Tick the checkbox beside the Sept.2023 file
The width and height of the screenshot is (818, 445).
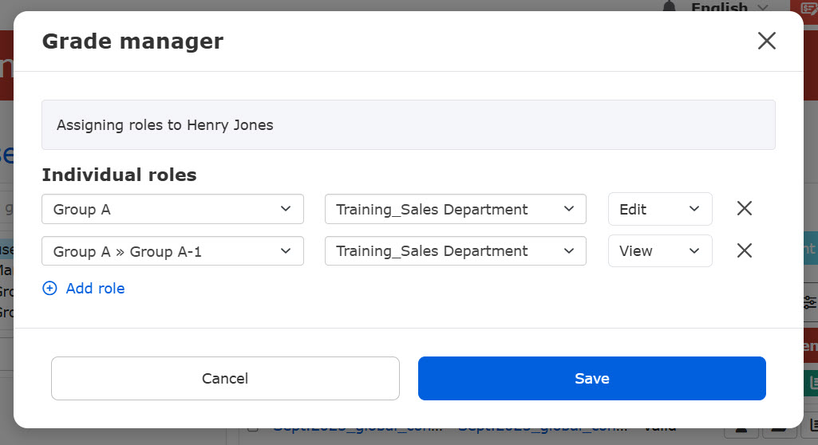(252, 431)
